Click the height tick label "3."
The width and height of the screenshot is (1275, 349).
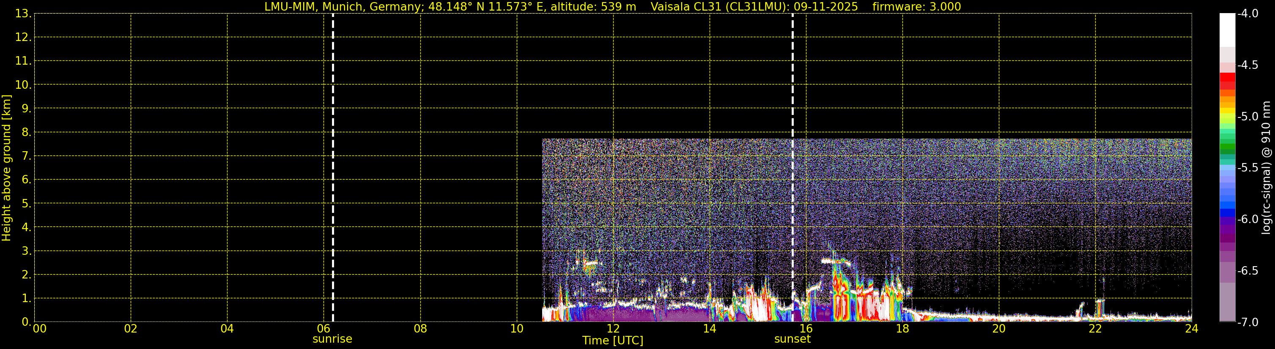(26, 251)
